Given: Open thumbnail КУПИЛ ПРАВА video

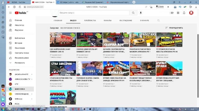Looking at the screenshot, I should (x=169, y=68).
